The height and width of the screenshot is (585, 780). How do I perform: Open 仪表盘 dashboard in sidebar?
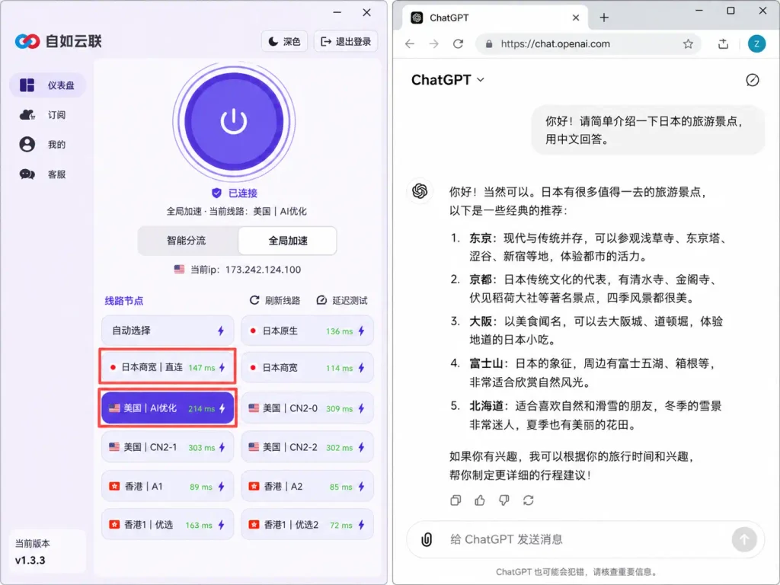pos(47,85)
